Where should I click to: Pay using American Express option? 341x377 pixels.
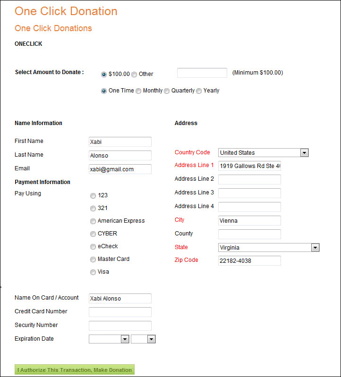pyautogui.click(x=93, y=221)
